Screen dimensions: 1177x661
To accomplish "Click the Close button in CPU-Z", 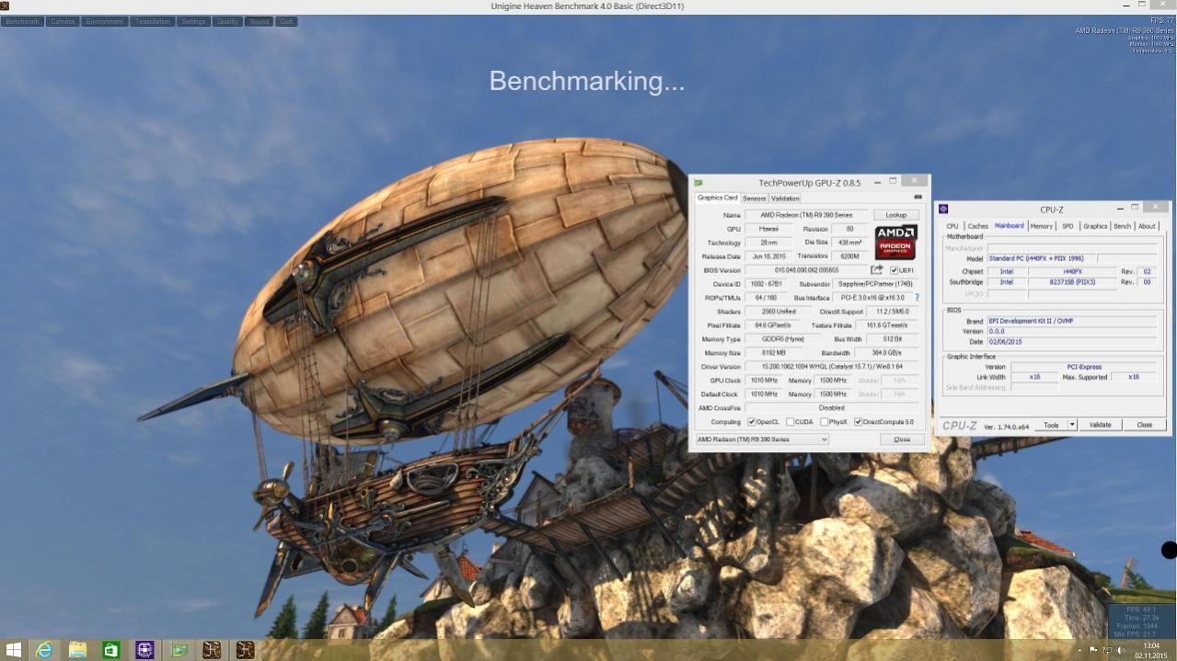I will click(x=1145, y=425).
